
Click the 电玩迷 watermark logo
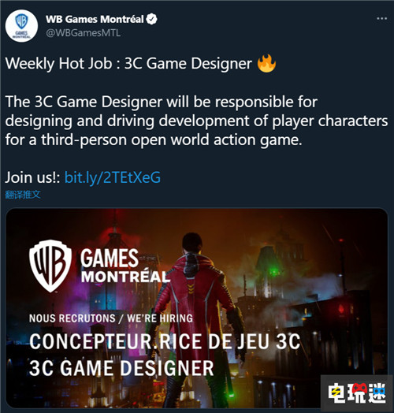[x=357, y=393]
